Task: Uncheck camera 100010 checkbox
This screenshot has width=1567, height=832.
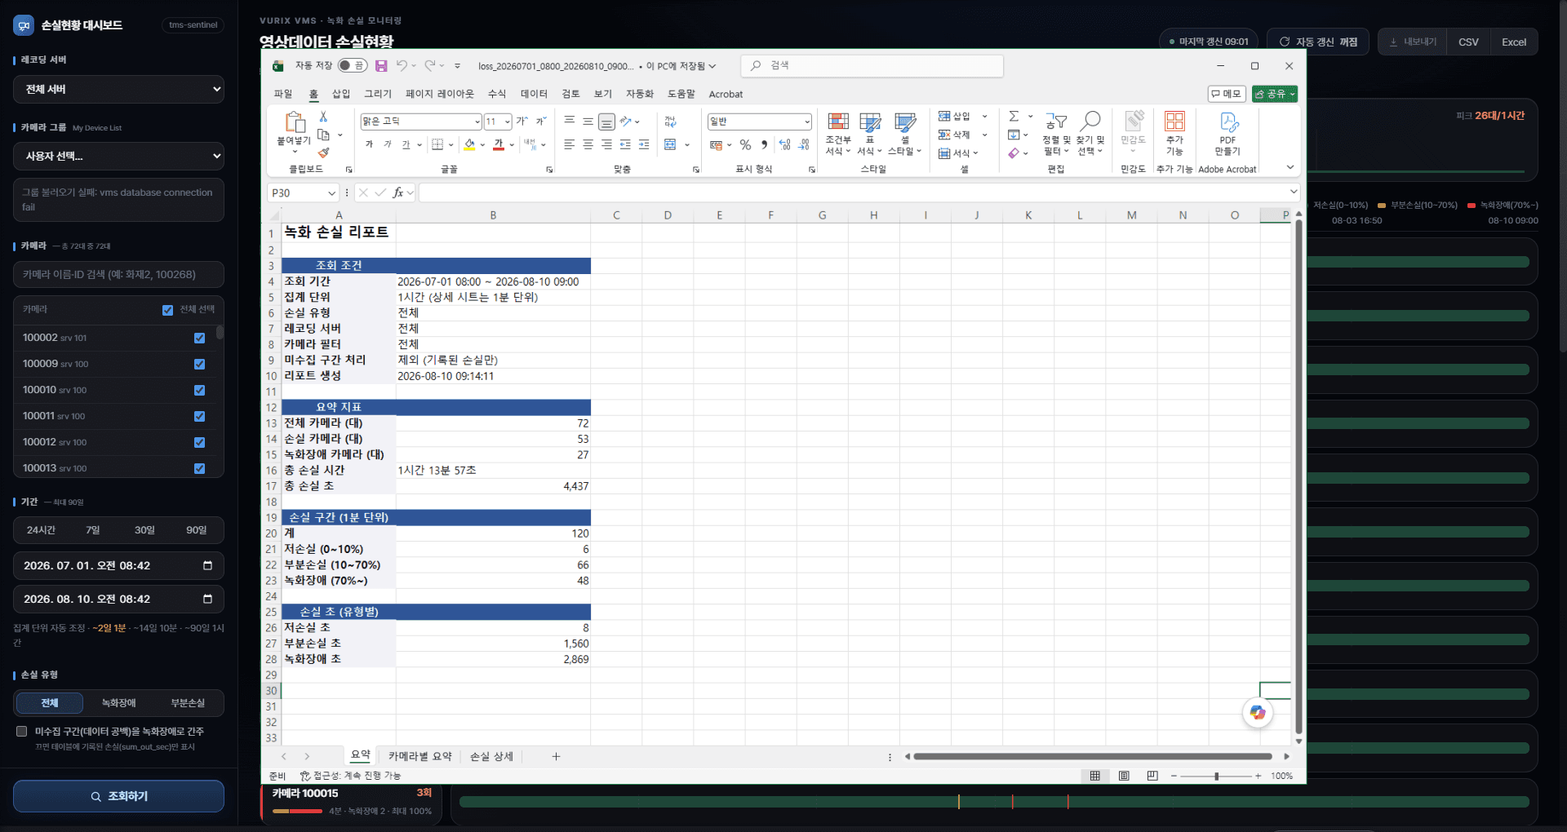Action: [199, 390]
